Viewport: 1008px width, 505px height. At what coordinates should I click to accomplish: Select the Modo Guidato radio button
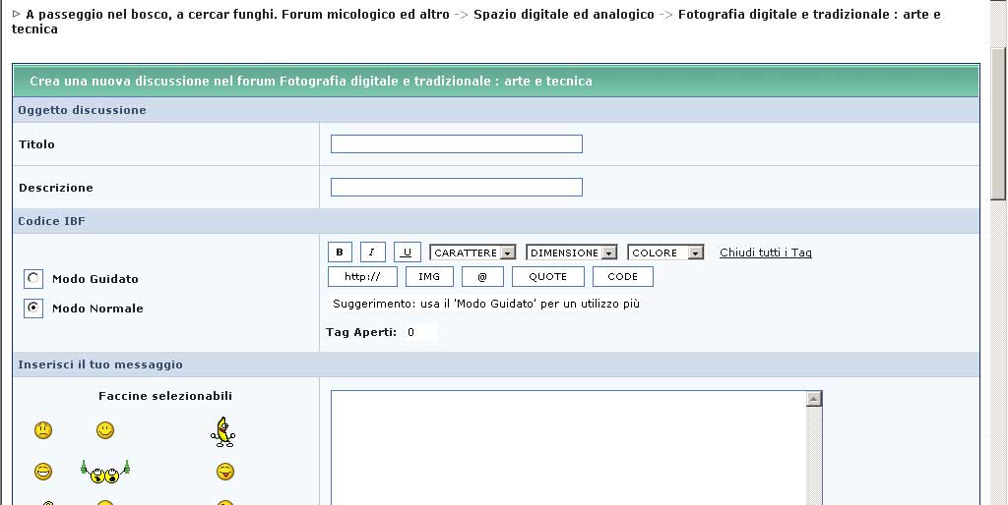(x=34, y=279)
